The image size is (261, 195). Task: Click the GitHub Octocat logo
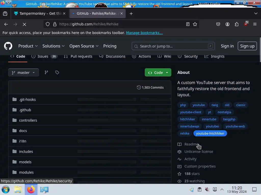(8, 46)
